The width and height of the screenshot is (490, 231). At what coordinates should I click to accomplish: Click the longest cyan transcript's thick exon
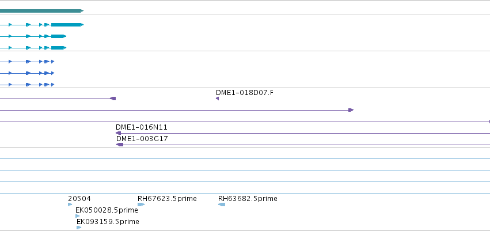(67, 25)
